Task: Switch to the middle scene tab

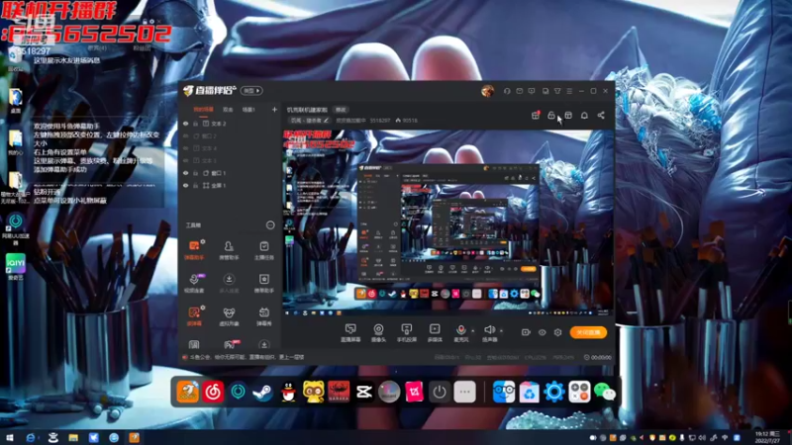Action: click(228, 110)
